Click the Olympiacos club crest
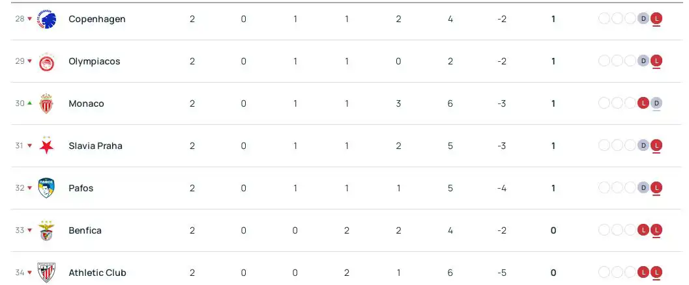The image size is (689, 285). pos(46,61)
